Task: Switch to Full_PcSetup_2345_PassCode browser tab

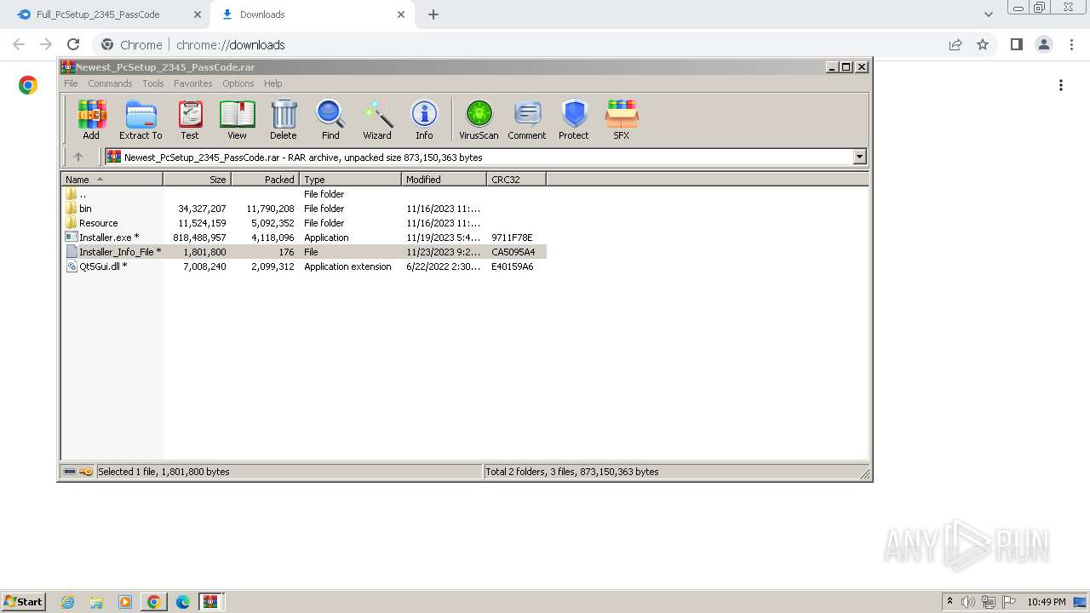Action: click(107, 14)
